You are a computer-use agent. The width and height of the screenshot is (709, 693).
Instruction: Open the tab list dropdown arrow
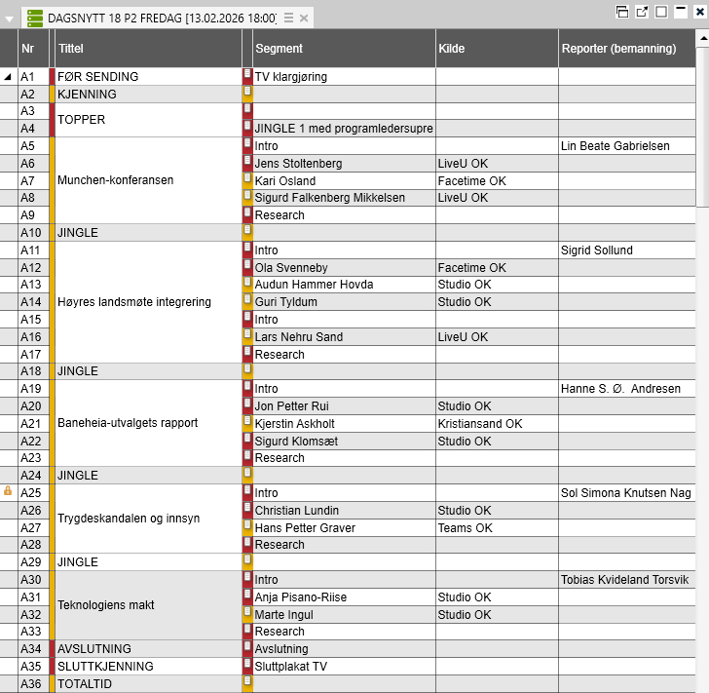click(10, 19)
